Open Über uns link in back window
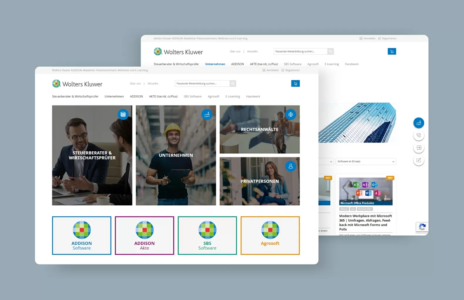The width and height of the screenshot is (464, 300). pyautogui.click(x=235, y=52)
